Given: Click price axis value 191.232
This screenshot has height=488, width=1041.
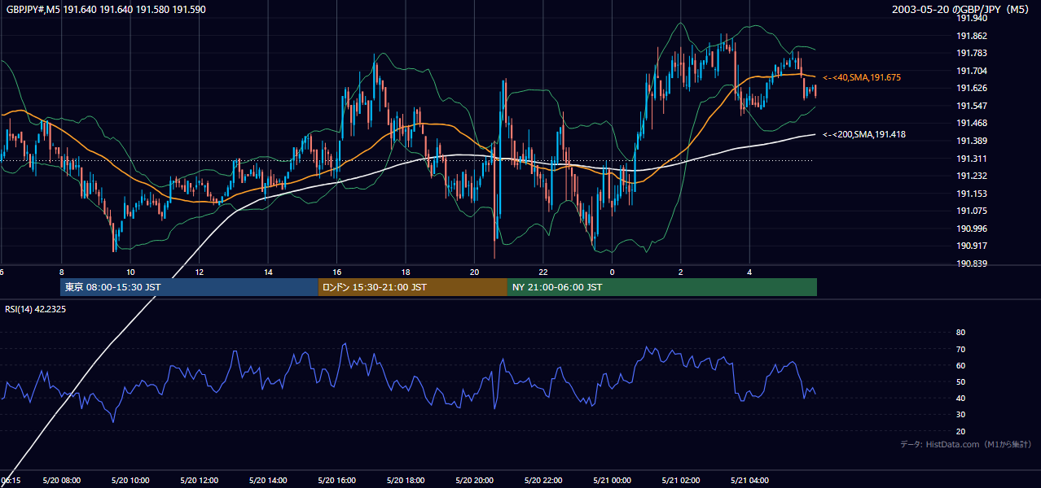Looking at the screenshot, I should (x=972, y=176).
